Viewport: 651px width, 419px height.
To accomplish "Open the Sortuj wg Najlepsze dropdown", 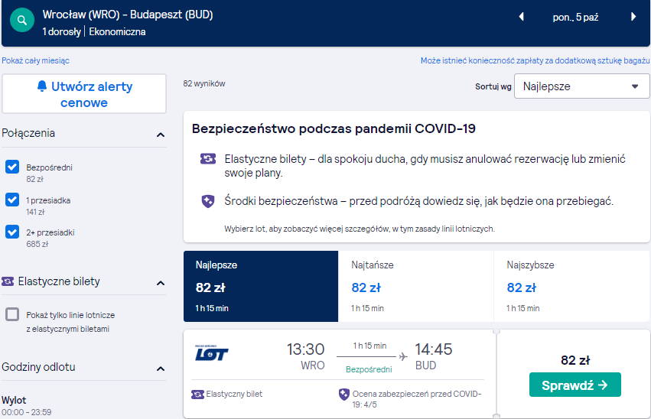I will pos(581,86).
